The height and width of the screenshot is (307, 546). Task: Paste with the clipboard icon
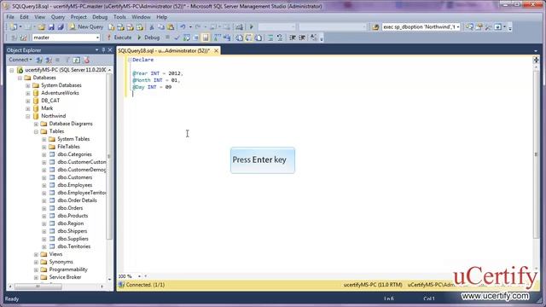point(171,27)
